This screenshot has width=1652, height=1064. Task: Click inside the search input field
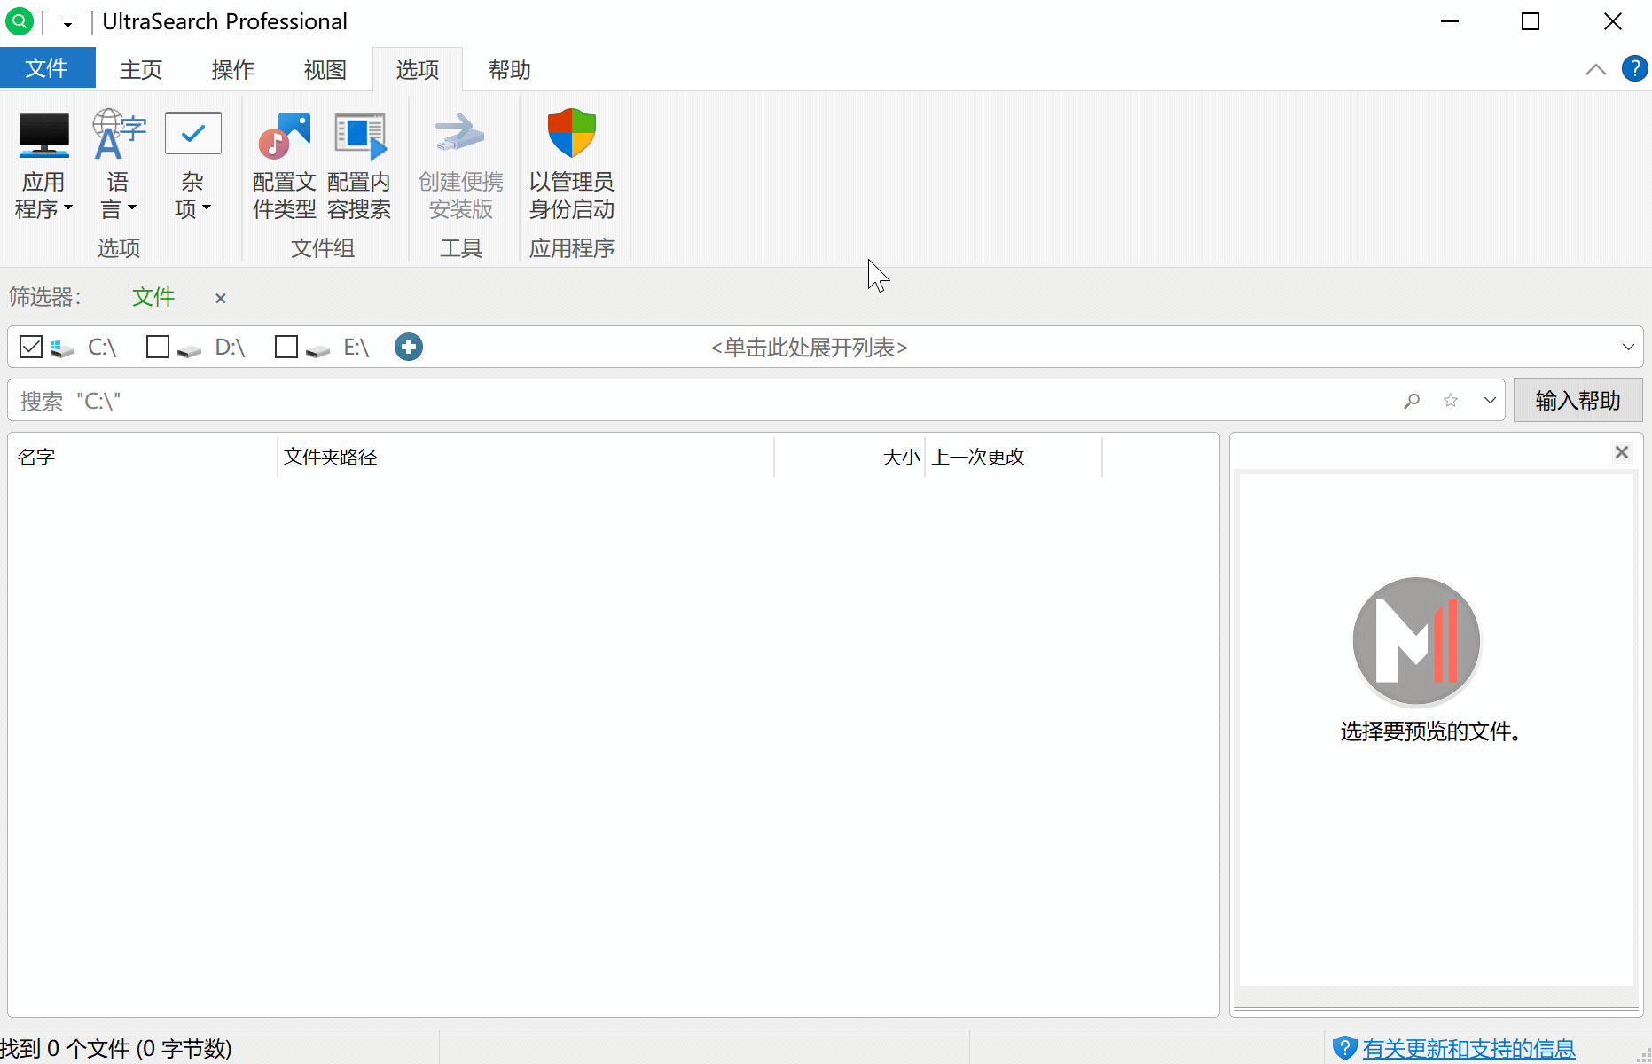[621, 400]
